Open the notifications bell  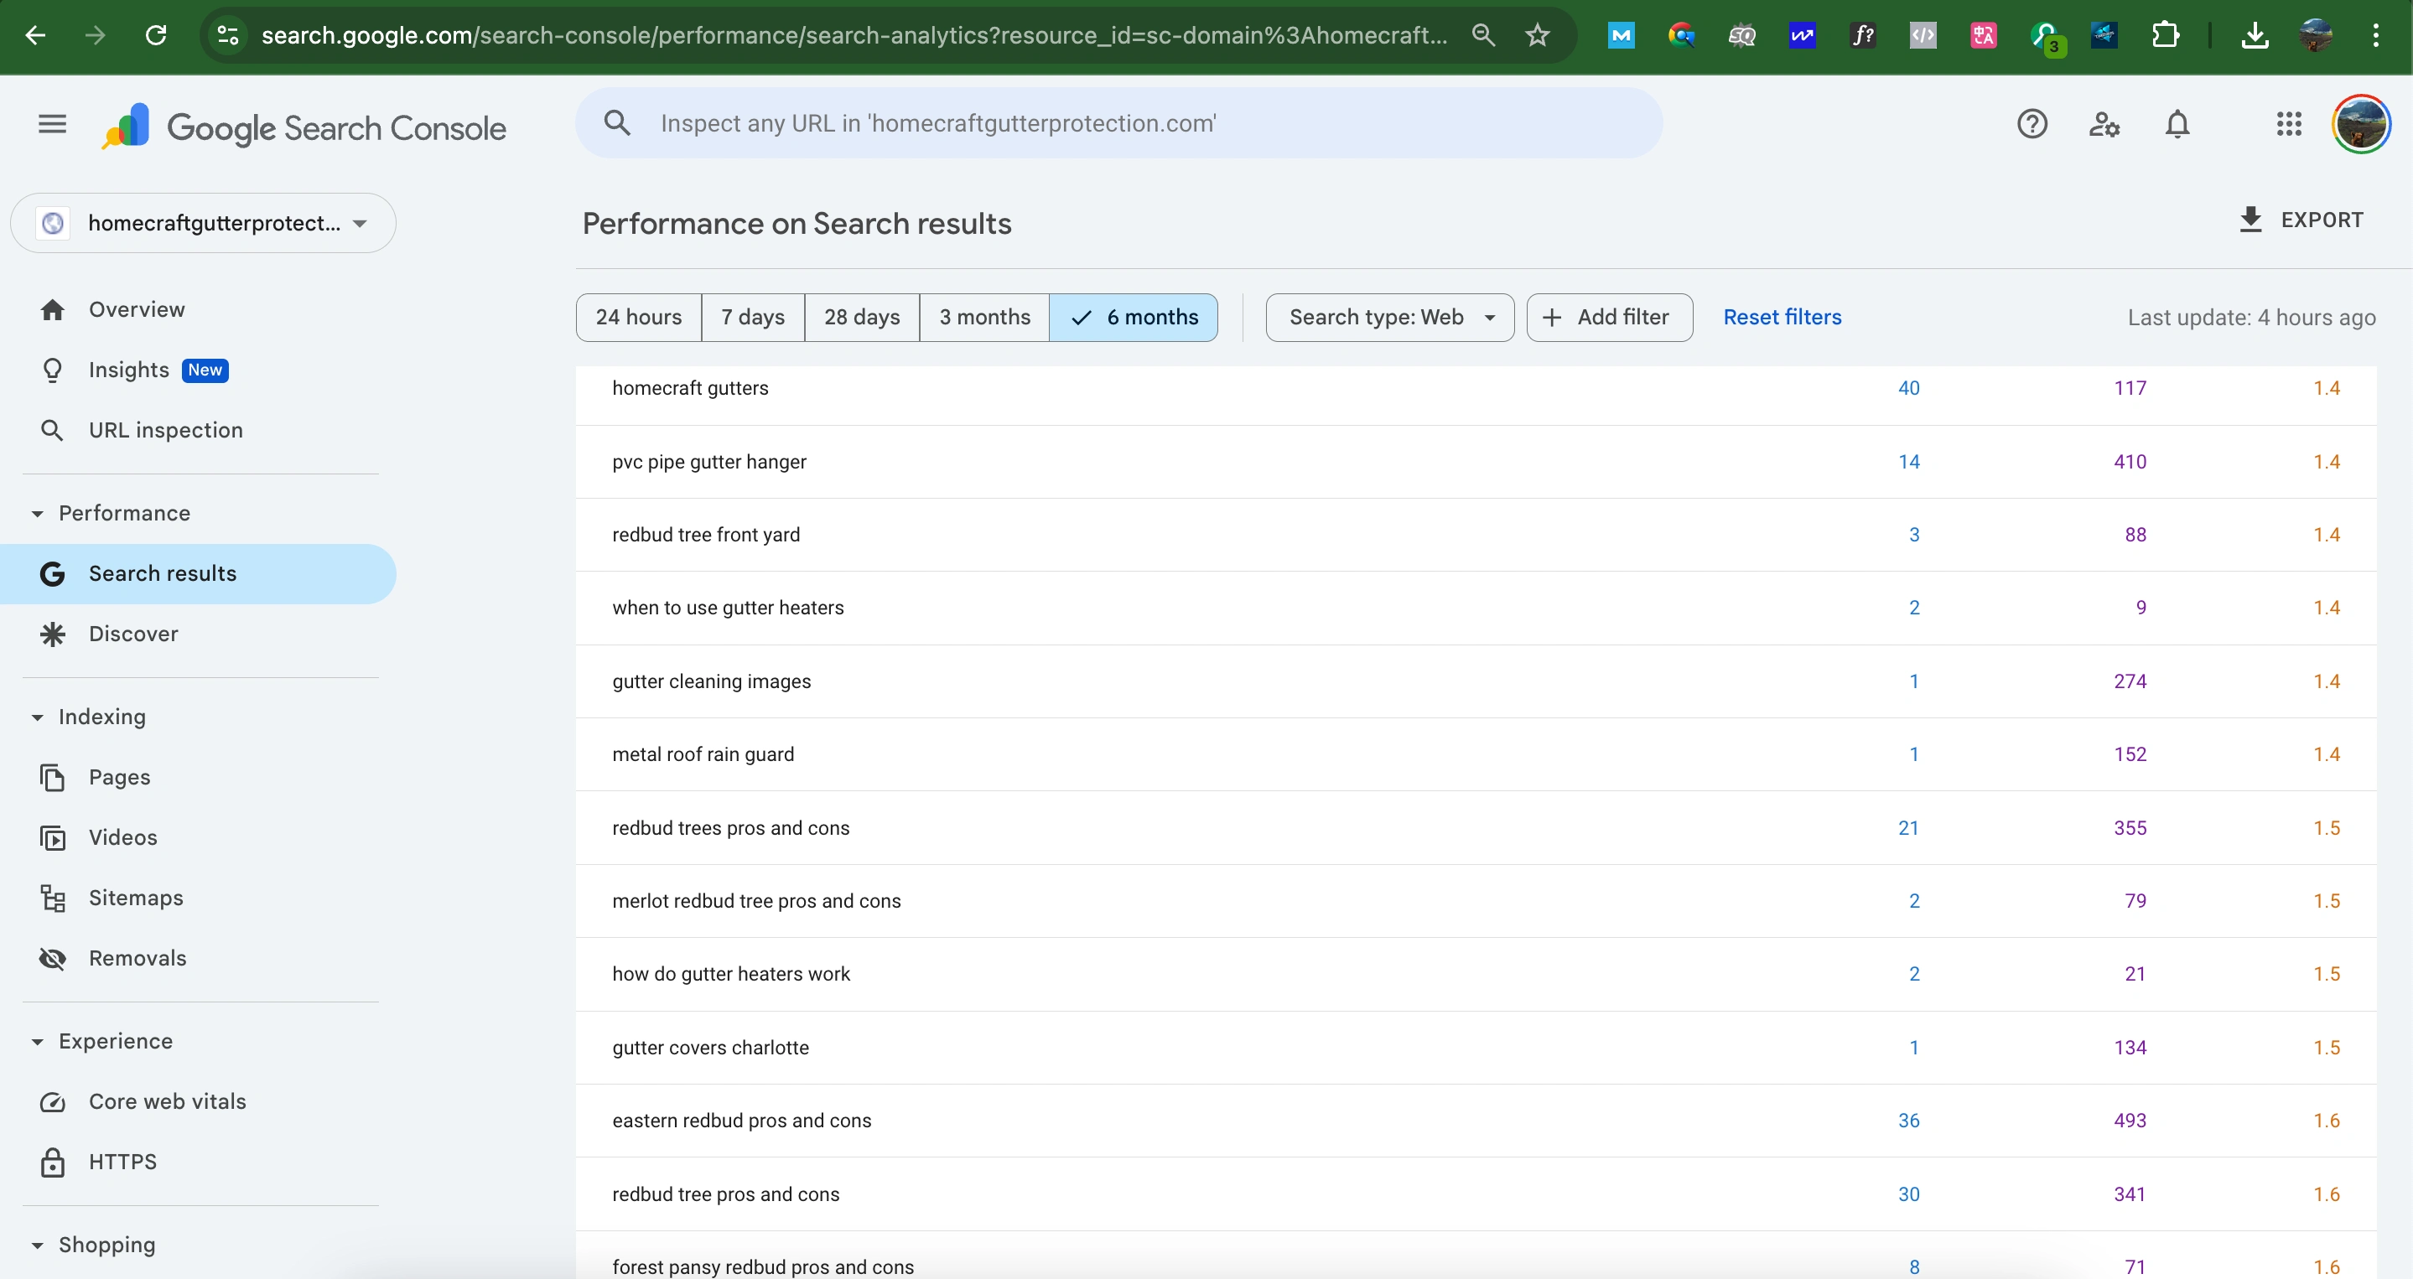click(x=2177, y=122)
